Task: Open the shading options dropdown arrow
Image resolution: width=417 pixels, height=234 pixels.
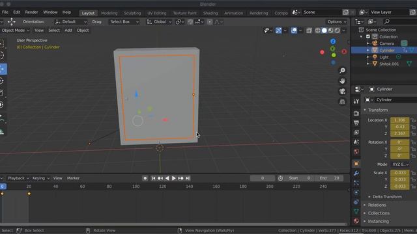Action: 344,31
